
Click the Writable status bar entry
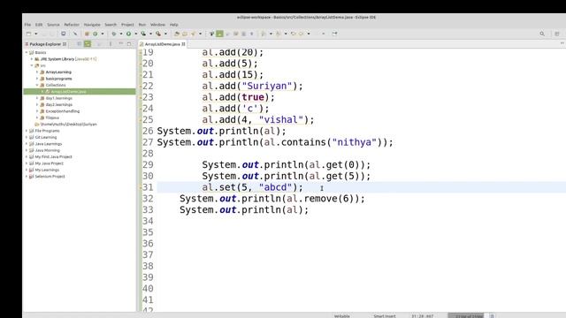coord(342,316)
